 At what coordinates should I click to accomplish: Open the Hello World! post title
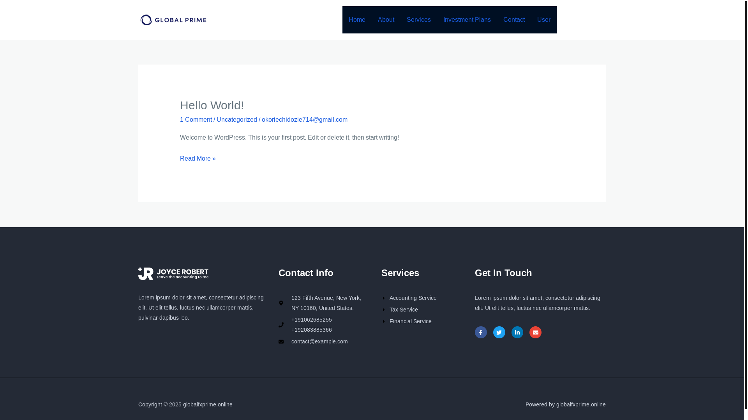[212, 105]
